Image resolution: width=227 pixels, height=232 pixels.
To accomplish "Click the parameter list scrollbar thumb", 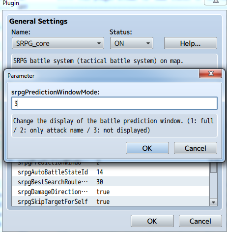I will pyautogui.click(x=213, y=167).
